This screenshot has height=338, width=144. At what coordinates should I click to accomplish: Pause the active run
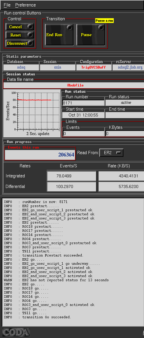point(91,35)
